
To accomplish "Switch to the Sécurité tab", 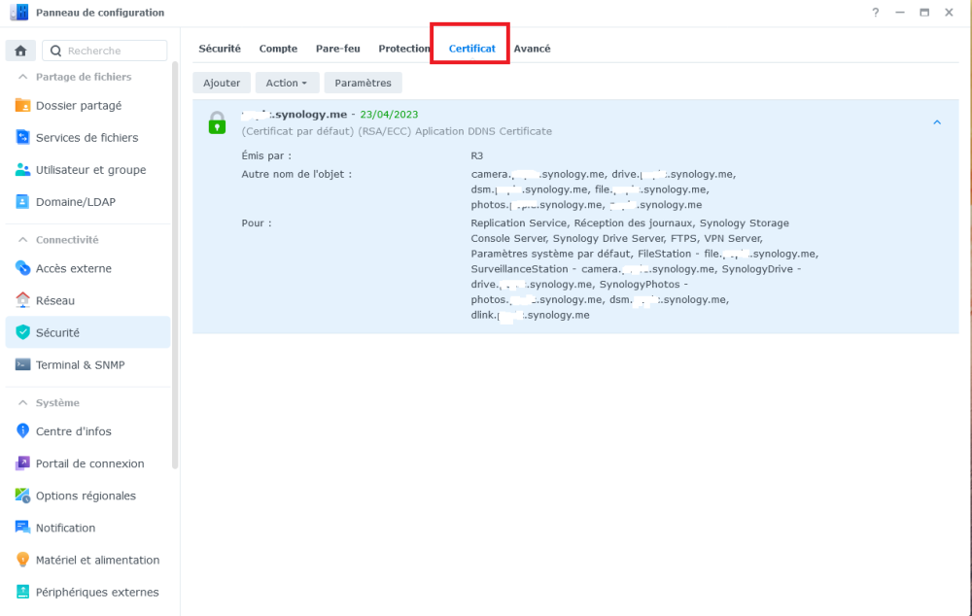I will (x=220, y=49).
